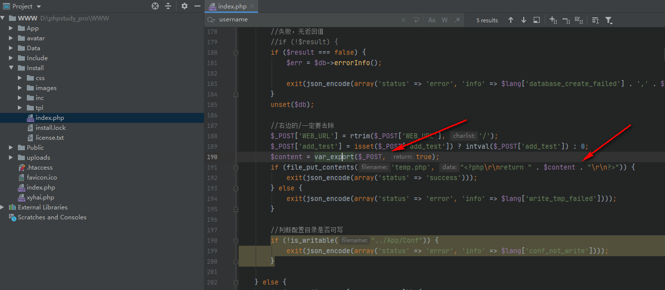Jump to next search occurrence
Screen dimensions: 665x290
coord(524,20)
